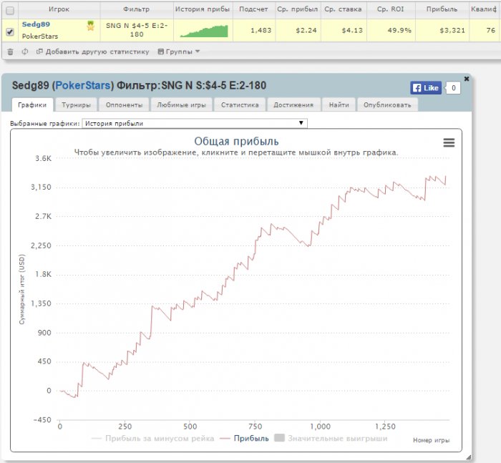Click the SNG N $4-5 E:2-180 filter cell
The image size is (501, 463).
point(137,30)
